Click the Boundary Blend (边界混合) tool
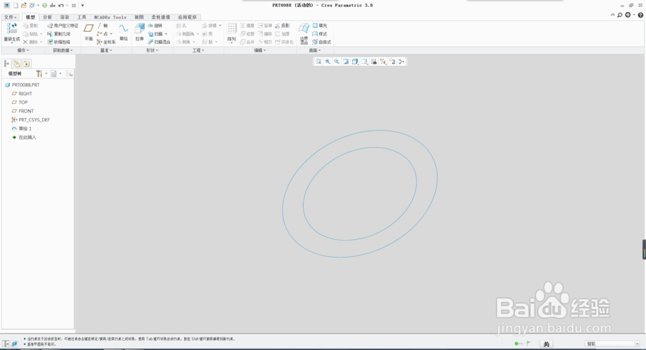 (304, 34)
